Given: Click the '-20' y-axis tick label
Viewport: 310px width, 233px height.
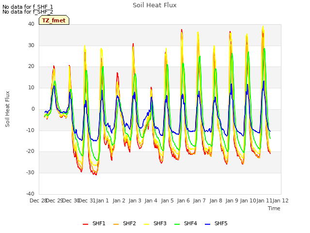Looking at the screenshot, I should coord(31,151).
